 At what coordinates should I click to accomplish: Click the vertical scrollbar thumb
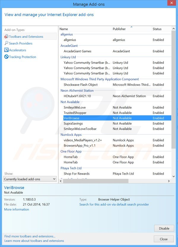174,89
